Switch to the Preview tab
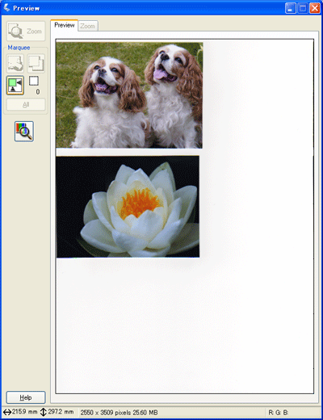 pyautogui.click(x=65, y=25)
